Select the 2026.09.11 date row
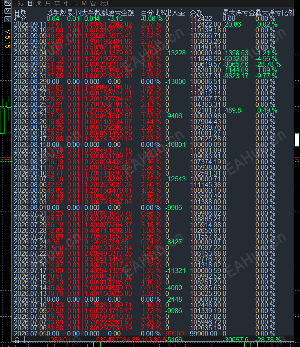The image size is (300, 347). pos(30,24)
